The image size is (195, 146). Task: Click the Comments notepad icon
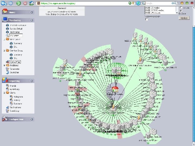(8, 69)
